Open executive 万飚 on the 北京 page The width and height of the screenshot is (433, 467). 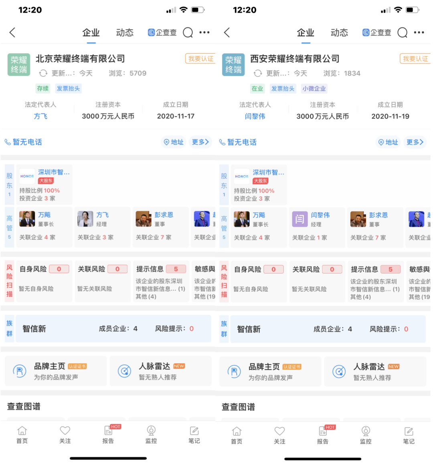(x=44, y=227)
